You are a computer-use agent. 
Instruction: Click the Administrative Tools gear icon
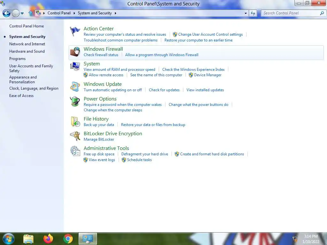click(x=75, y=151)
